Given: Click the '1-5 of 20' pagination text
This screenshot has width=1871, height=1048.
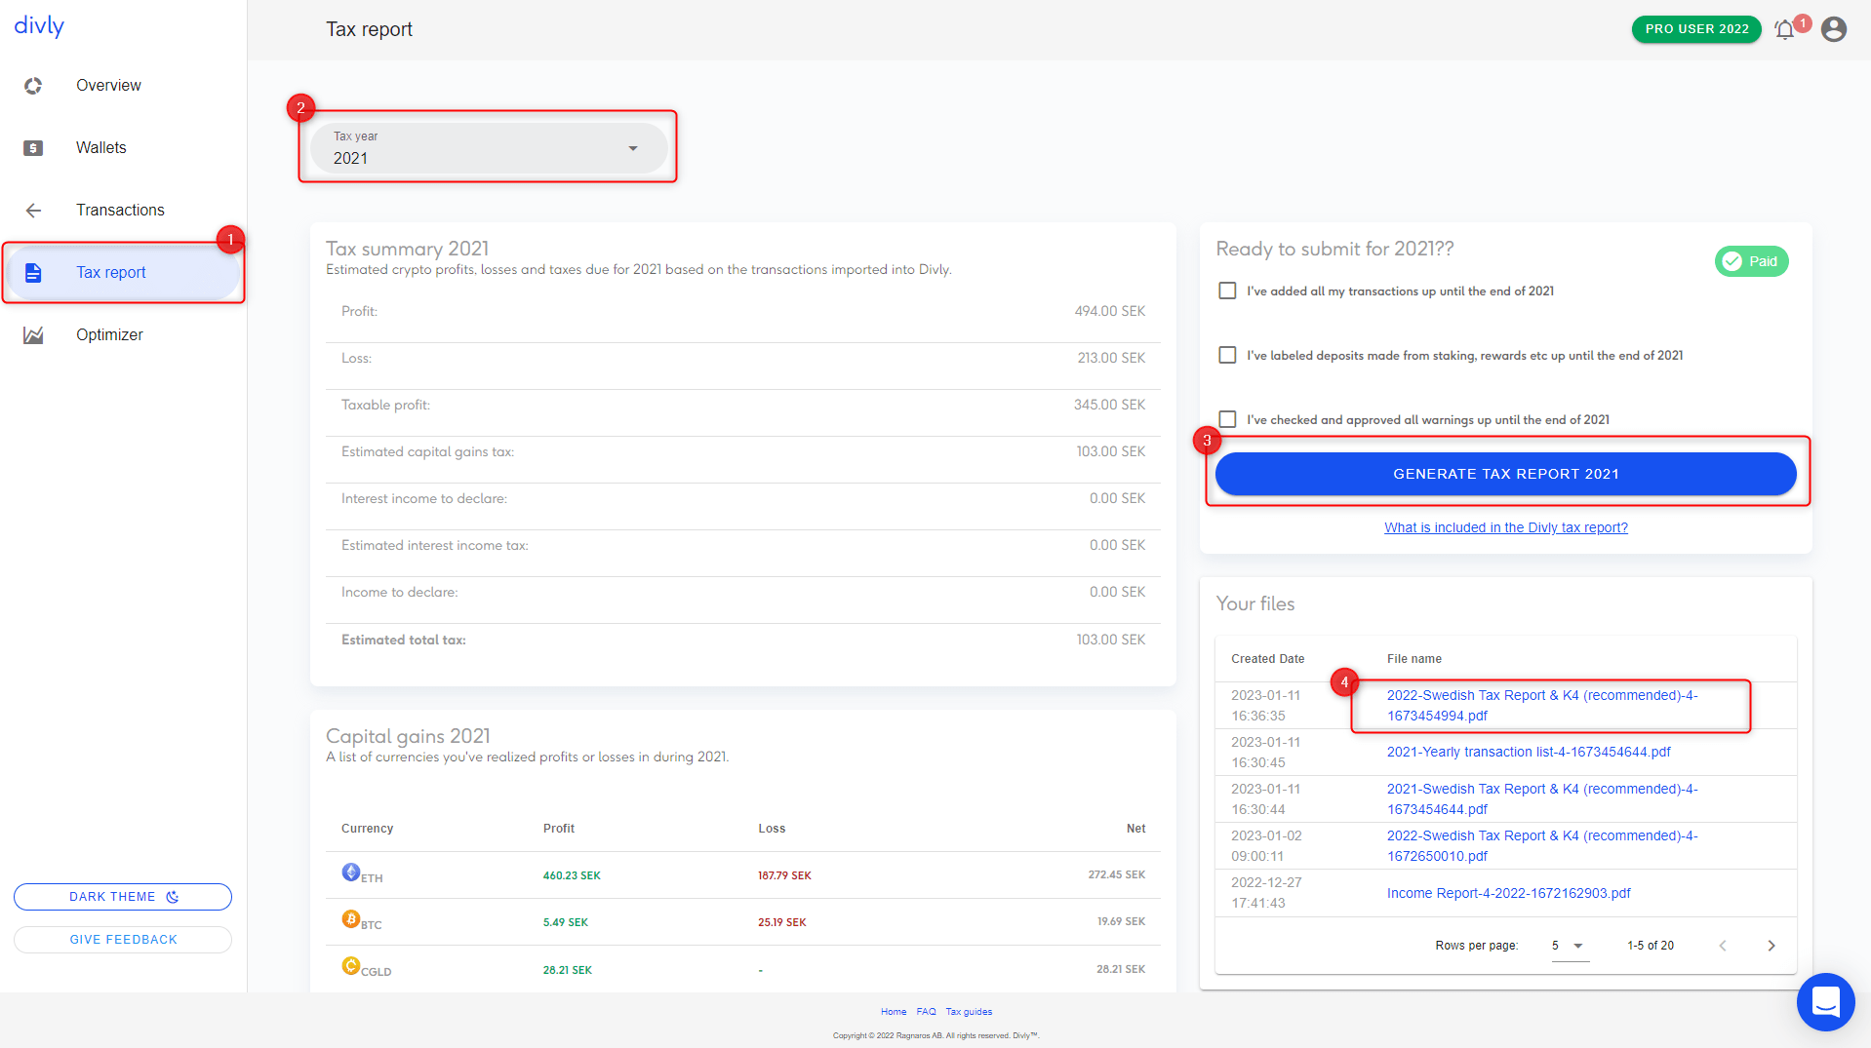Looking at the screenshot, I should coord(1651,946).
